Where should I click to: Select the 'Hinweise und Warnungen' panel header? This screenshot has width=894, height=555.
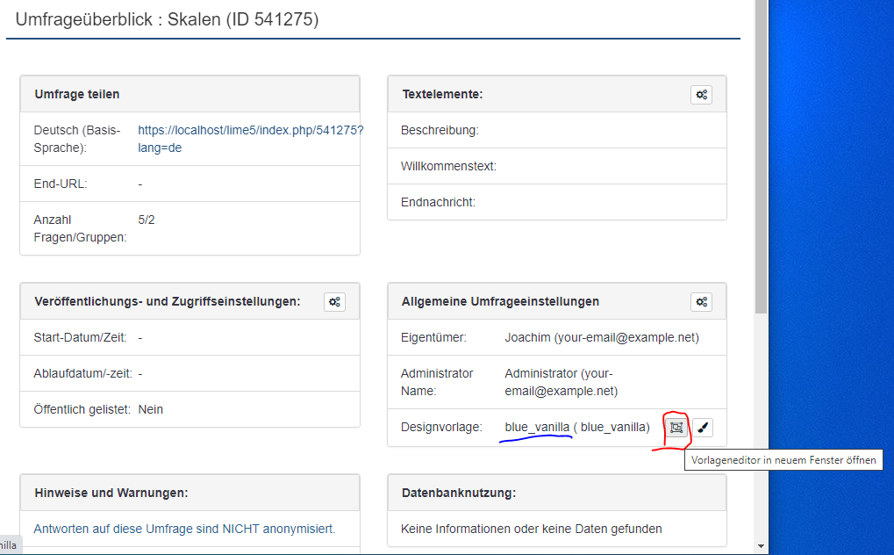coord(111,493)
